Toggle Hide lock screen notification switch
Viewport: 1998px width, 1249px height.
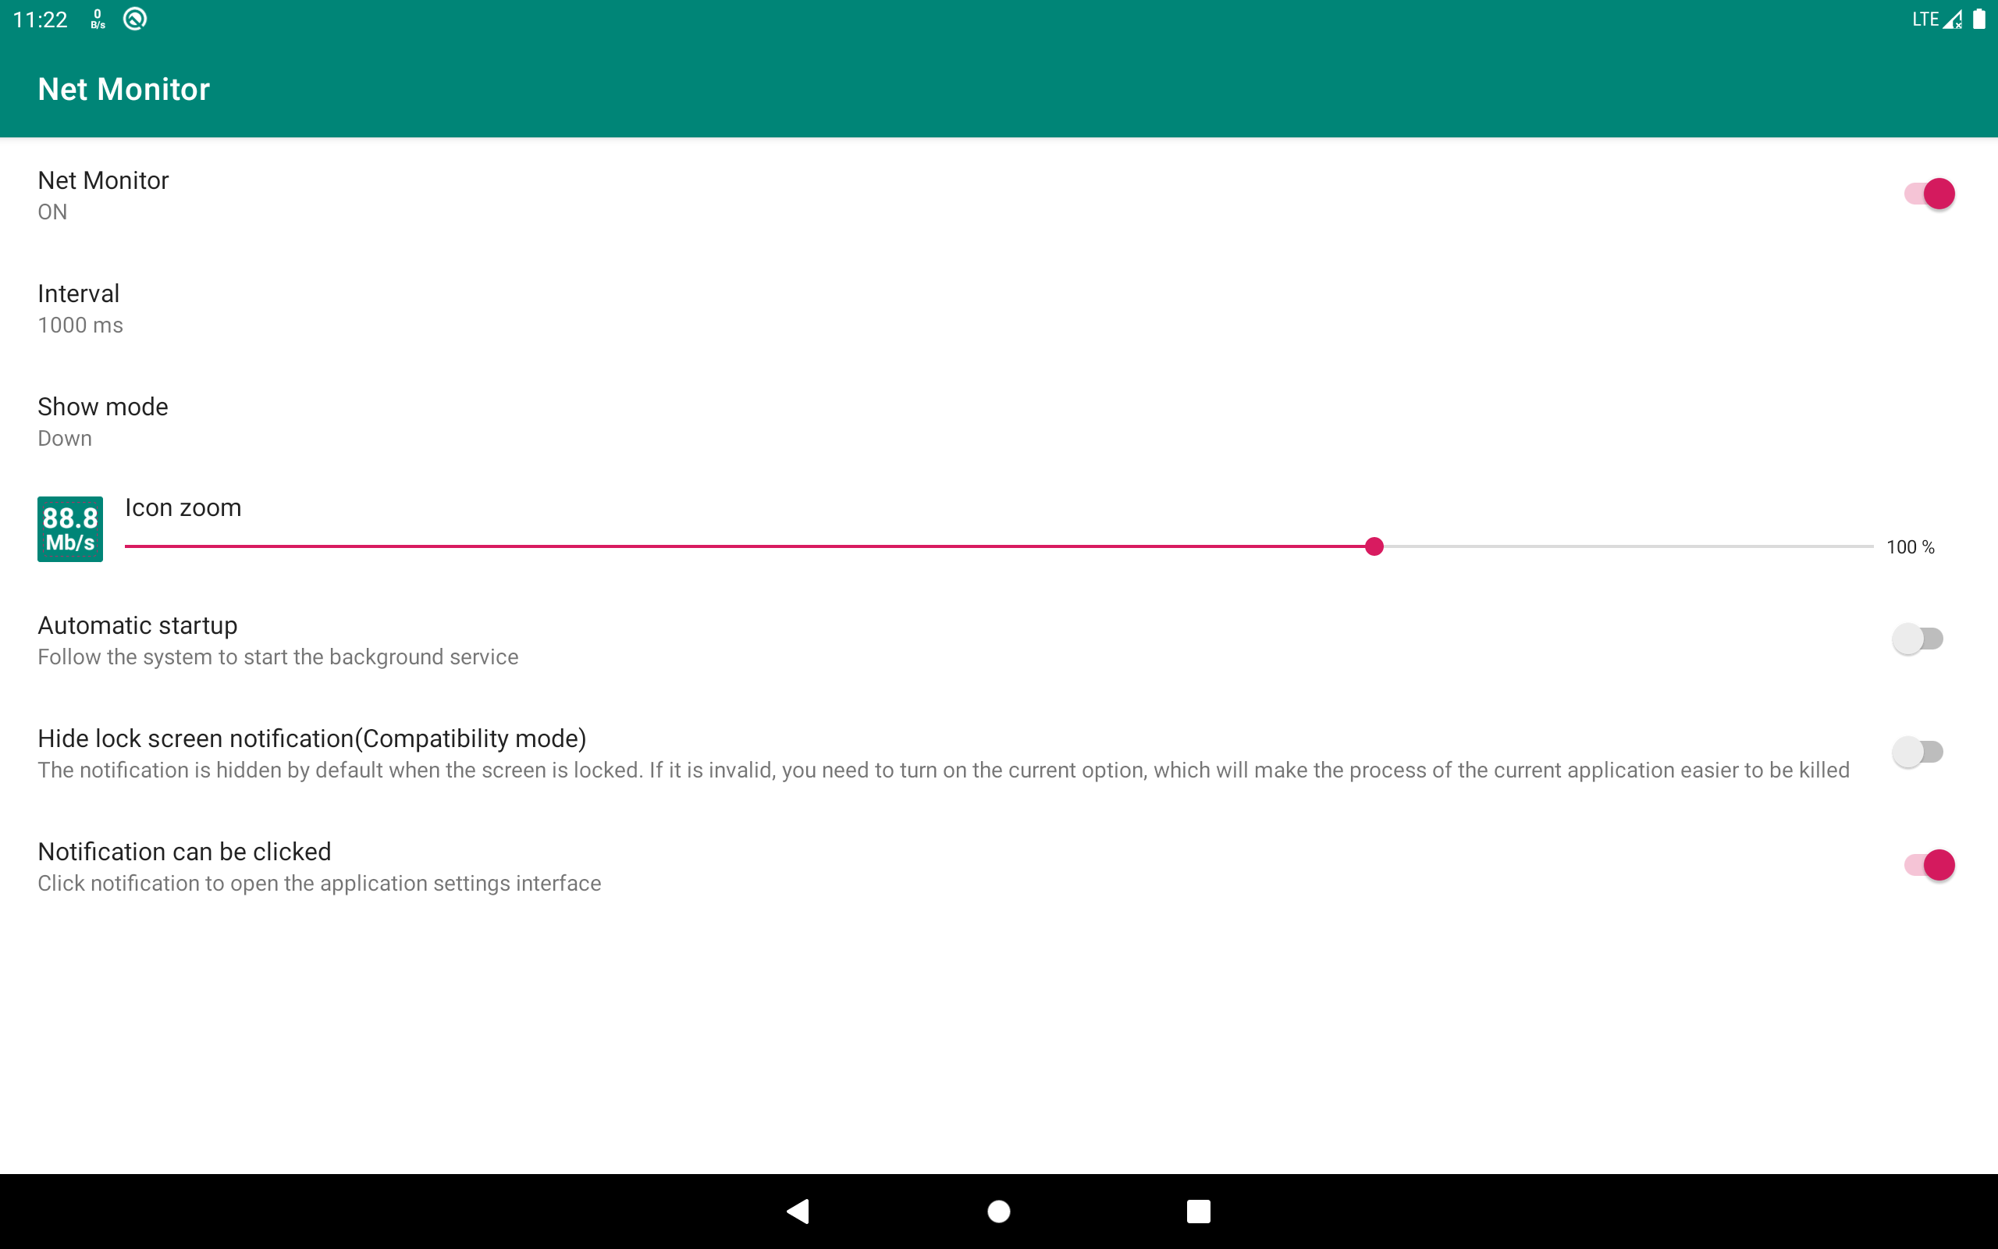click(x=1917, y=752)
